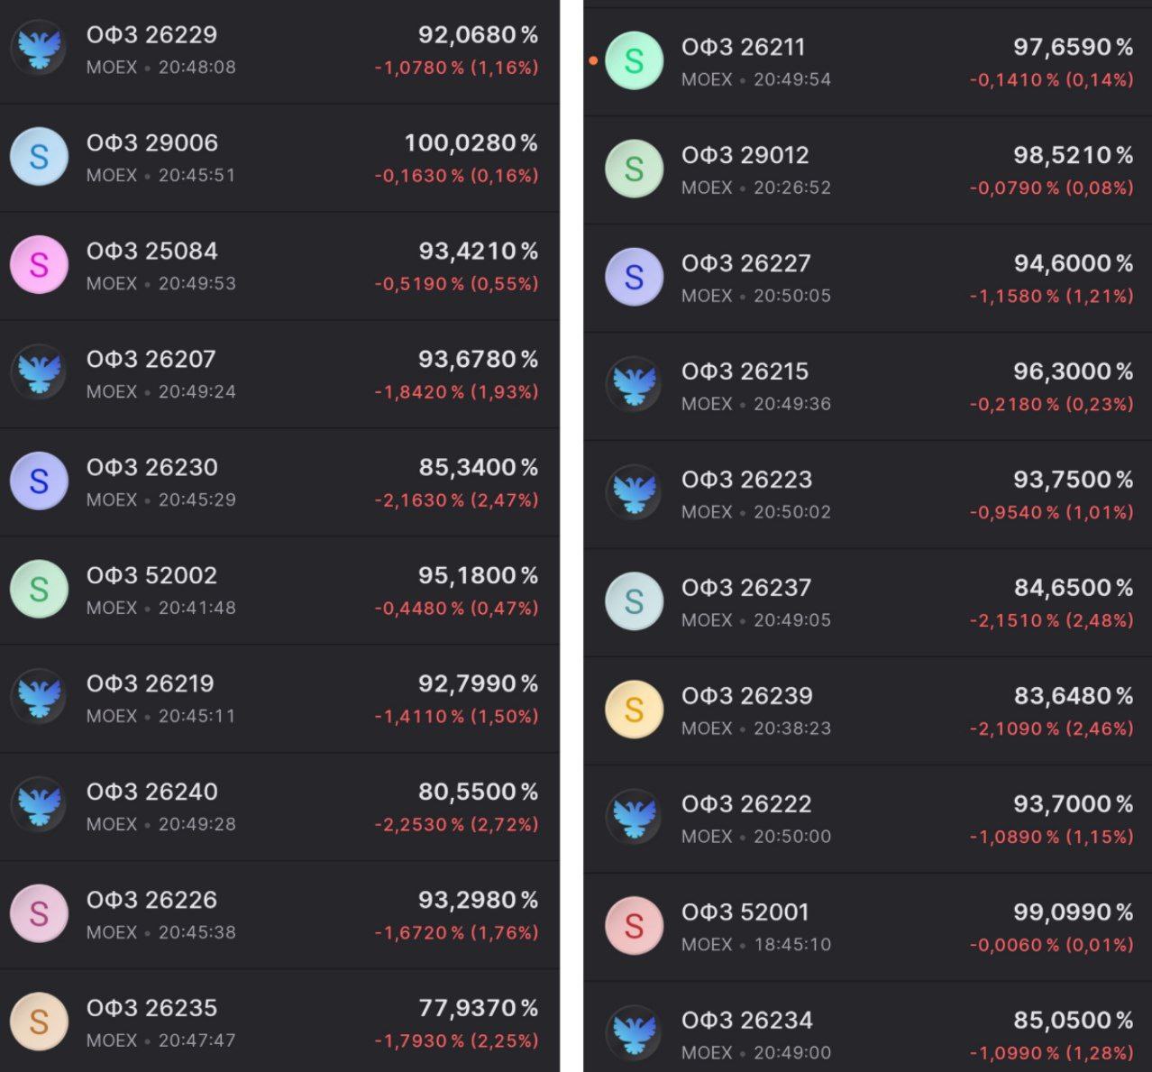Click the 84,6500% price of ОФЗ 26237
Image resolution: width=1152 pixels, height=1072 pixels.
1073,588
